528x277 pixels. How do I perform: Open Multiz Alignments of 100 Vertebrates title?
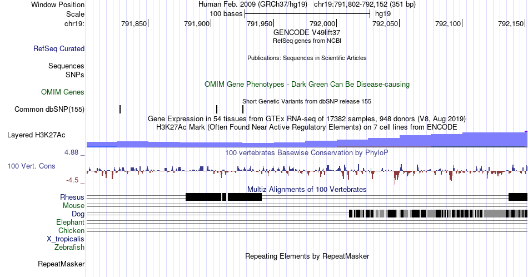click(307, 189)
